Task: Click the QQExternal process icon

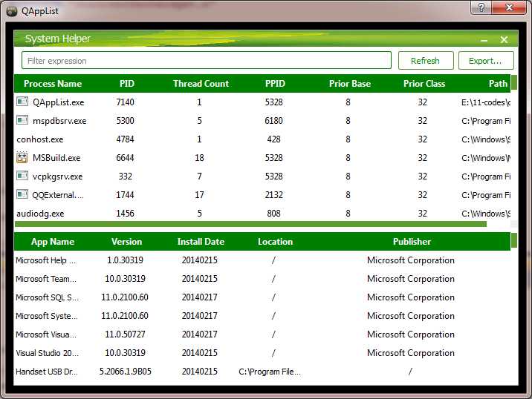Action: tap(22, 194)
